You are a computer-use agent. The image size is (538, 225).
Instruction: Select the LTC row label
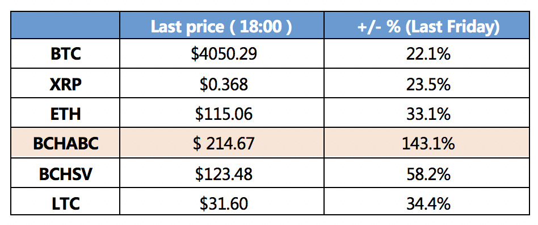65,202
